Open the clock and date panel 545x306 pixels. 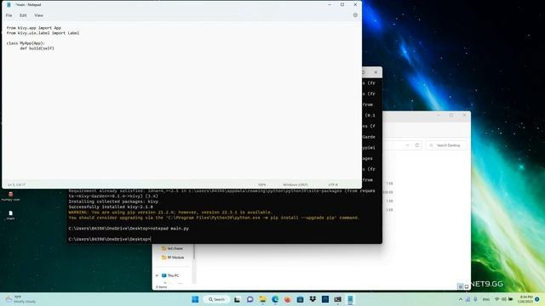coord(525,299)
